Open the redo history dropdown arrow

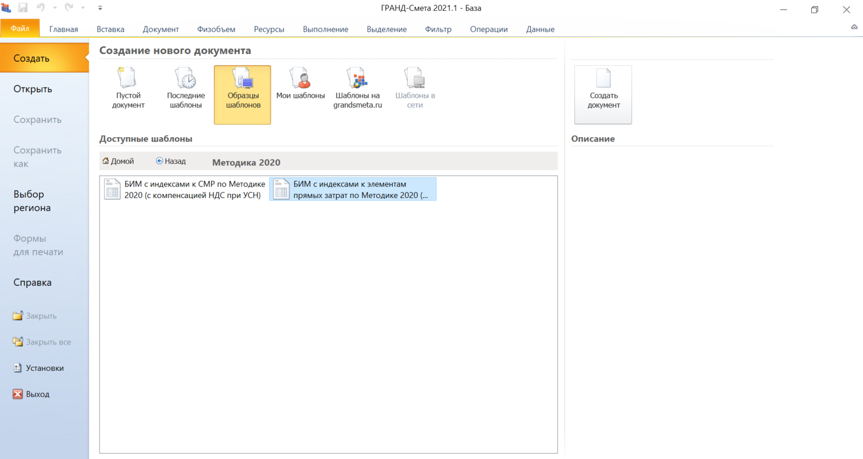(x=83, y=9)
